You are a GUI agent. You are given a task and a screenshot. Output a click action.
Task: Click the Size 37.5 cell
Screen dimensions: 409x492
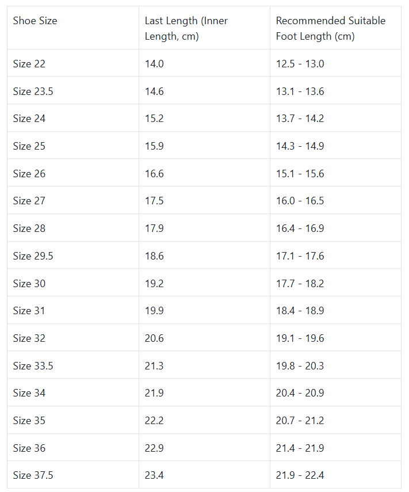pyautogui.click(x=33, y=475)
